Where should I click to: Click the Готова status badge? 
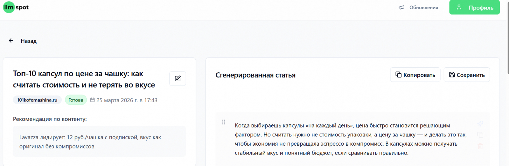(76, 100)
